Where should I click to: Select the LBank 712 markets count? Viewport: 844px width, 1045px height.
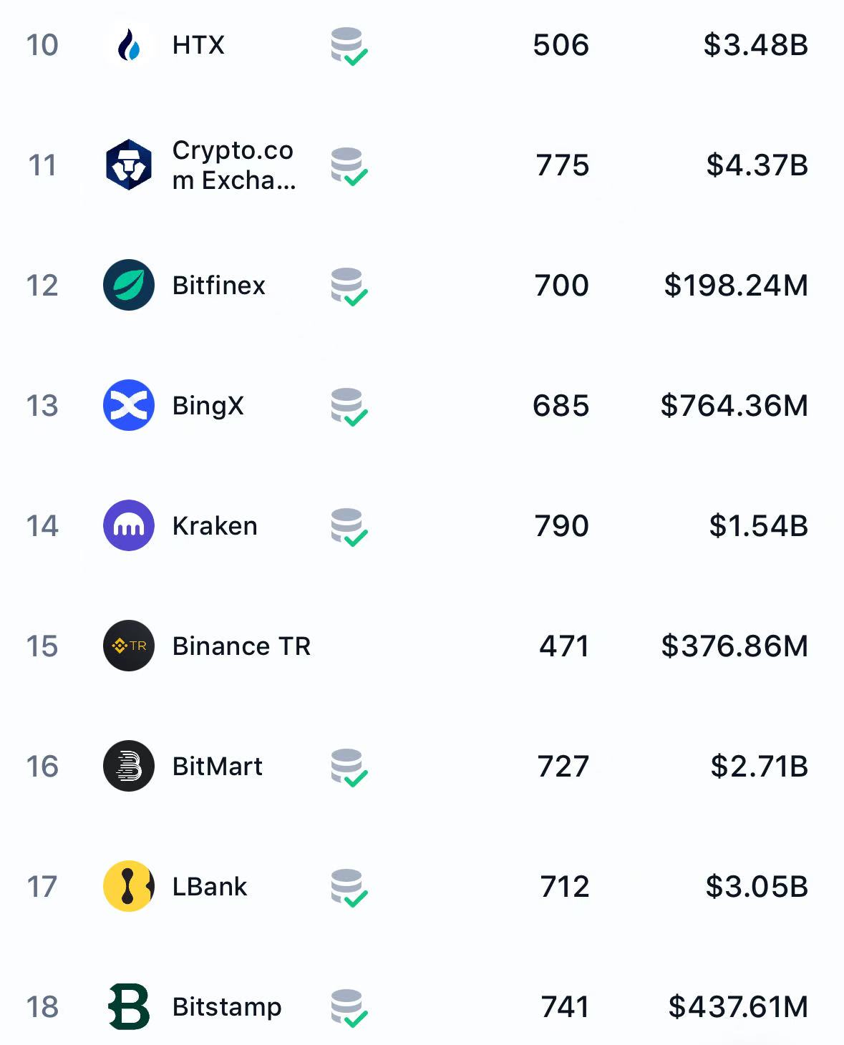(x=565, y=887)
